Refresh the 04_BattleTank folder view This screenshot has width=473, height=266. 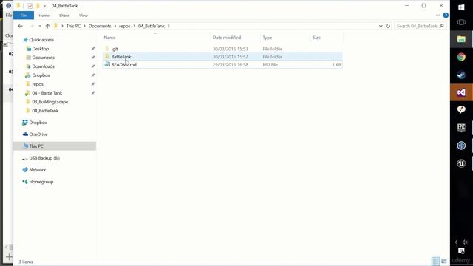388,26
